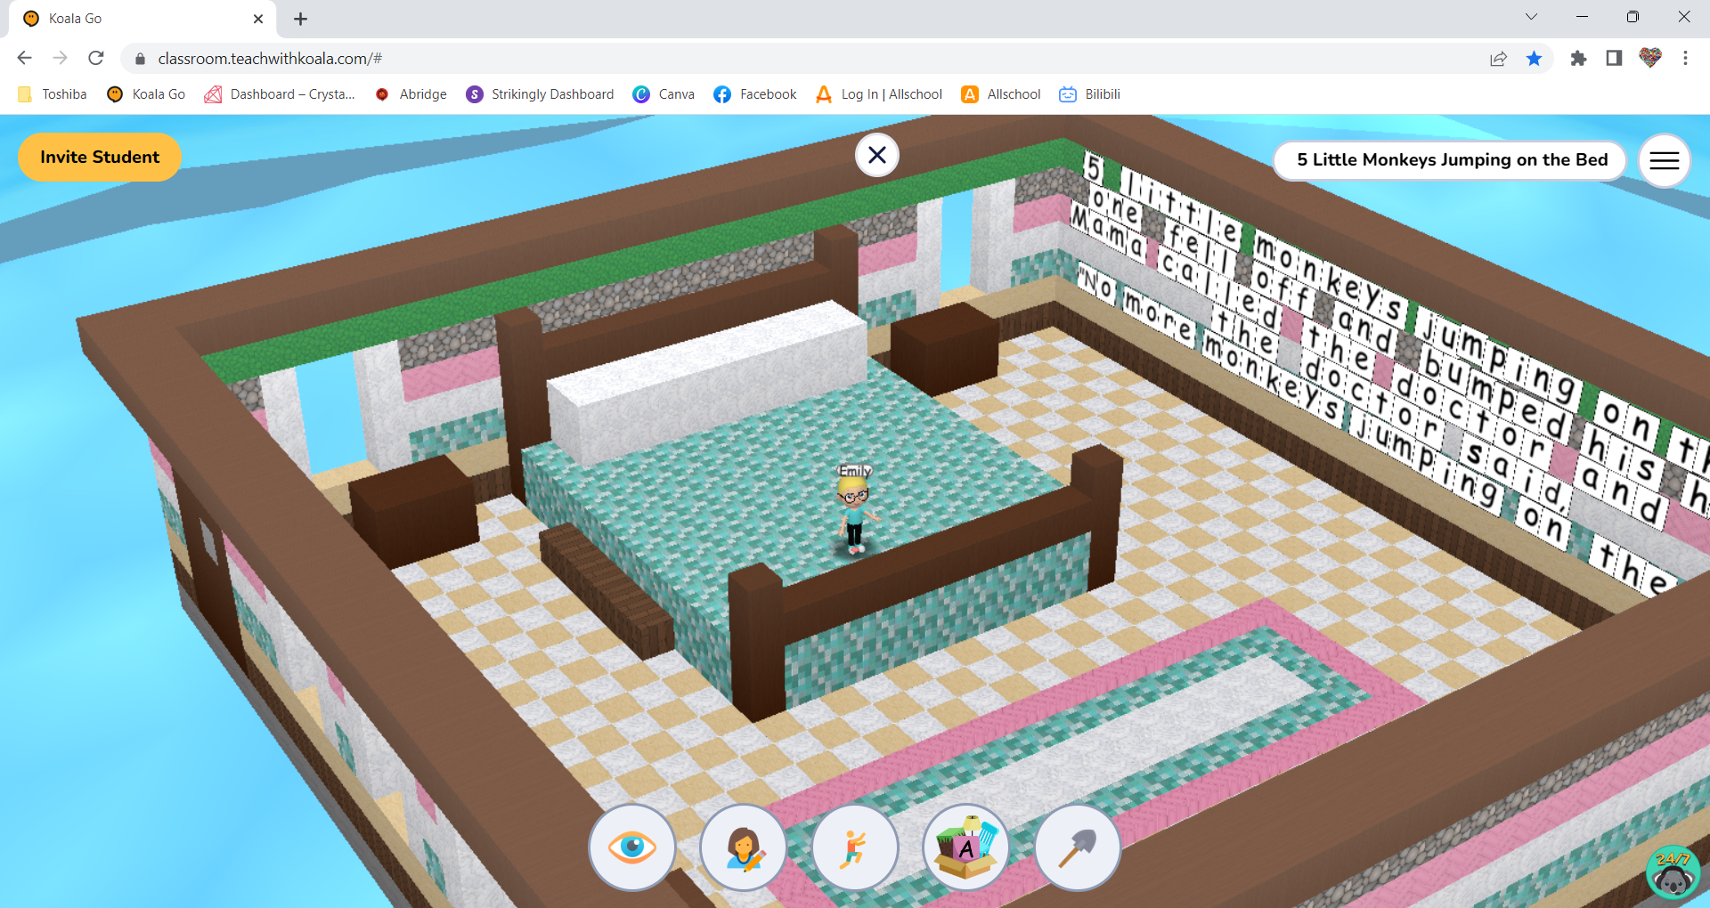This screenshot has height=908, width=1710.
Task: Open the Facebook bookmark
Action: coord(754,93)
